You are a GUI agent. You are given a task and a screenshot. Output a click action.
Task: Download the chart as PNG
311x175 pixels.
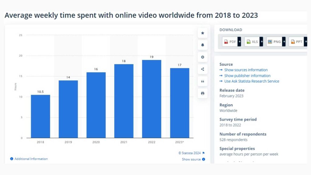click(274, 42)
